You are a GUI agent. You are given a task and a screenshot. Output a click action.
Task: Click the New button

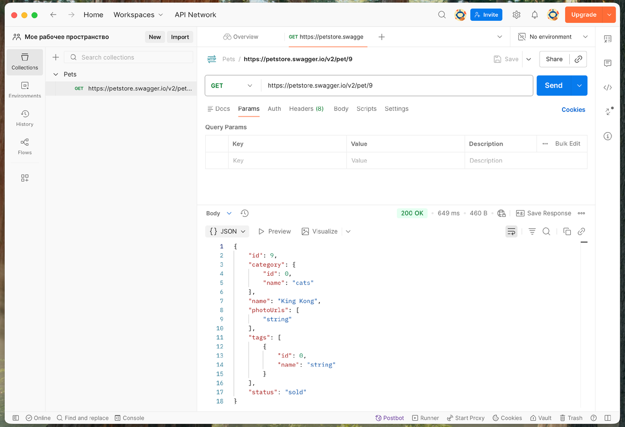point(155,37)
